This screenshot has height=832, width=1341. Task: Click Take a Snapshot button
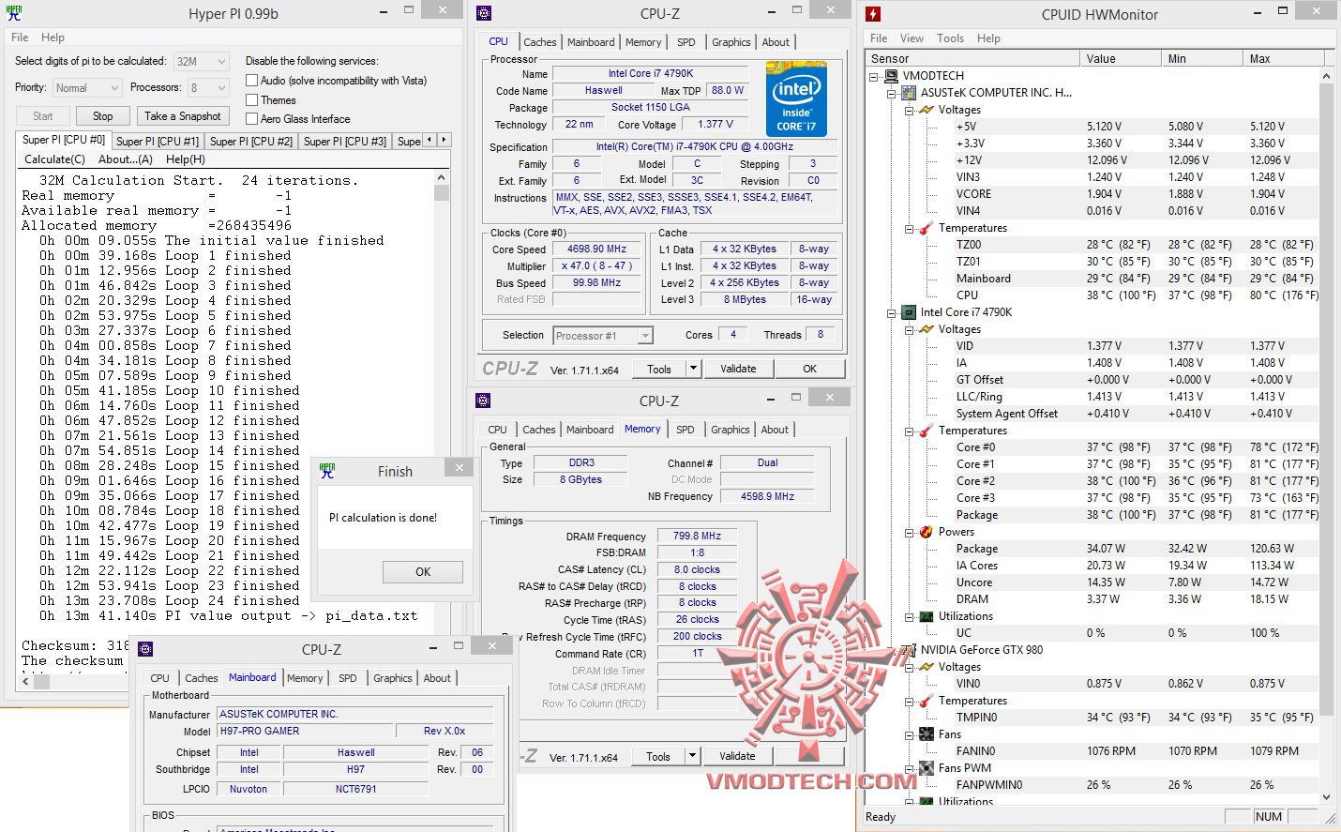(x=183, y=116)
